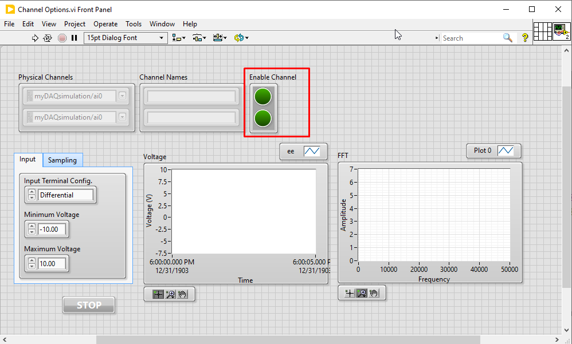Pause execution with the Pause button
This screenshot has width=572, height=344.
click(75, 38)
